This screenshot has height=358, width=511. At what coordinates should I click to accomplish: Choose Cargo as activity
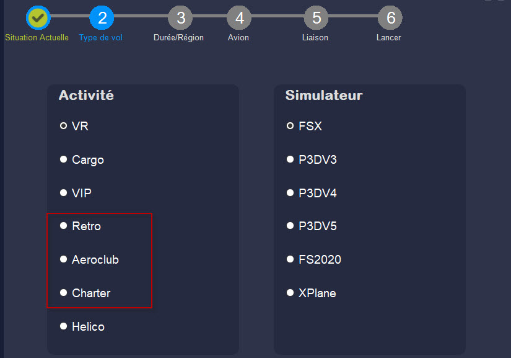pyautogui.click(x=64, y=159)
